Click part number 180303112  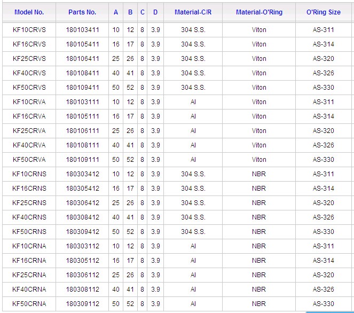pos(82,246)
